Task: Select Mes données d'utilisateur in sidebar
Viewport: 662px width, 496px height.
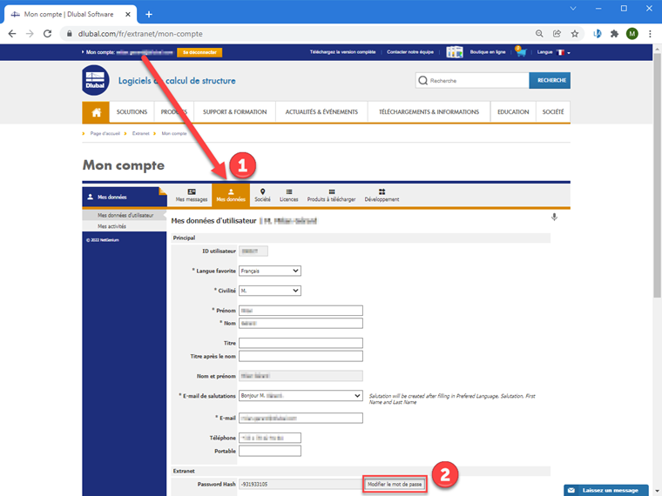Action: click(x=125, y=215)
